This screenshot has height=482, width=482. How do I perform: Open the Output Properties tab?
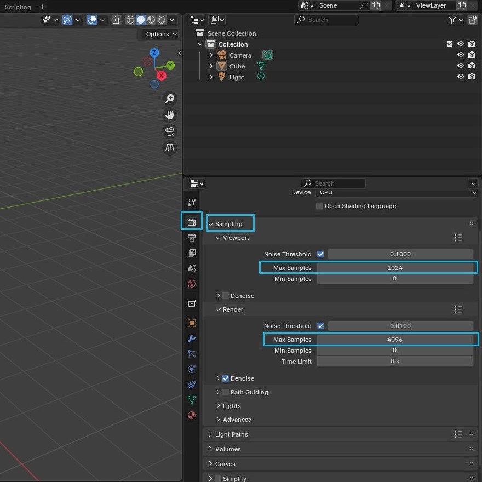coord(191,237)
